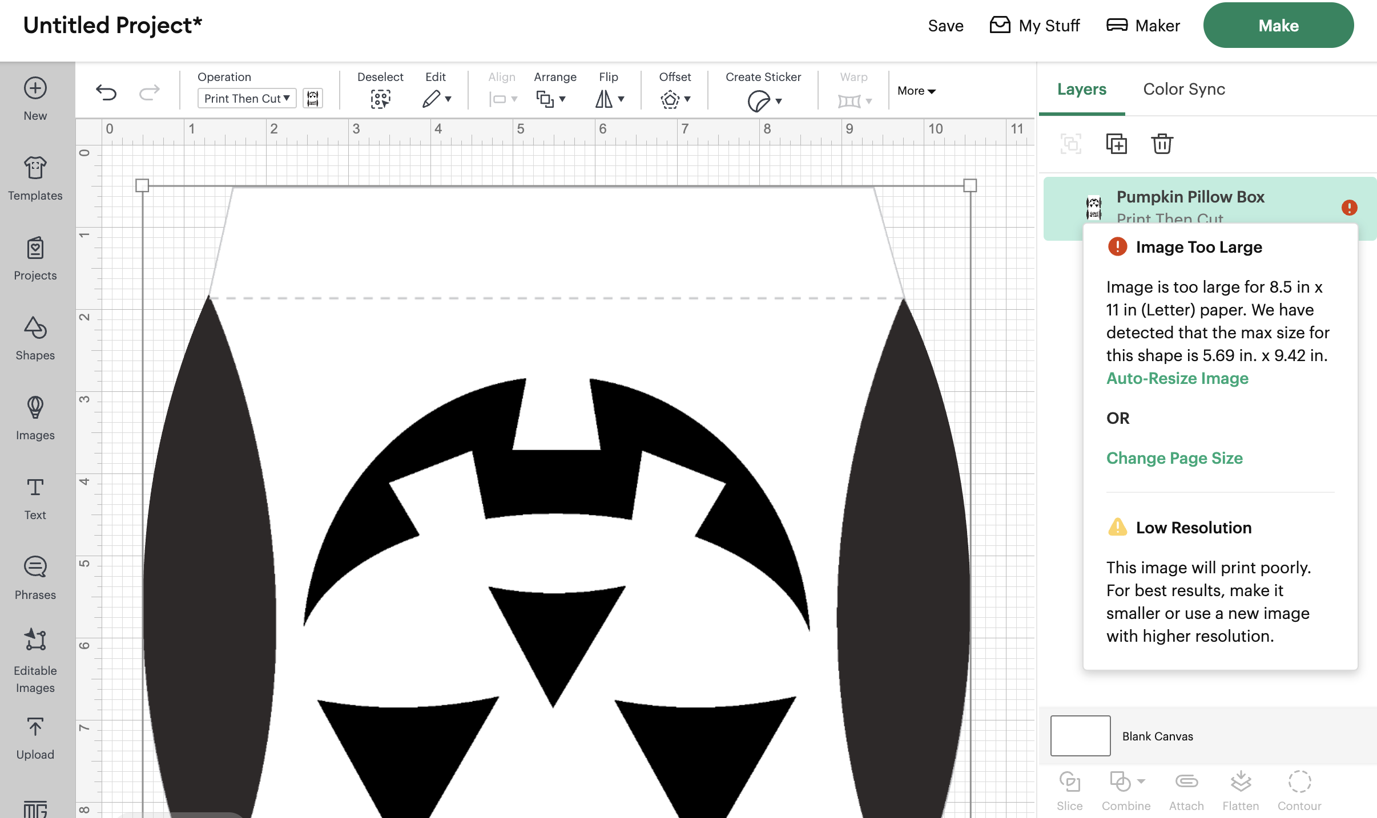Expand the Arrange dropdown arrow
This screenshot has height=818, width=1377.
pos(562,99)
